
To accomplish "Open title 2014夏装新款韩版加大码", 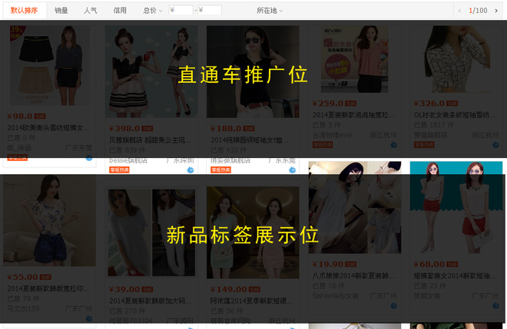I will [150, 301].
